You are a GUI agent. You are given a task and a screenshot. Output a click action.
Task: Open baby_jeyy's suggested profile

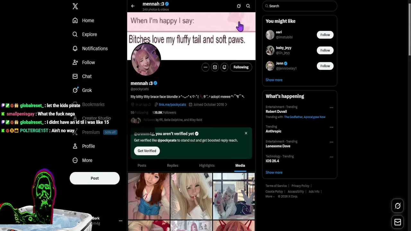point(284,48)
